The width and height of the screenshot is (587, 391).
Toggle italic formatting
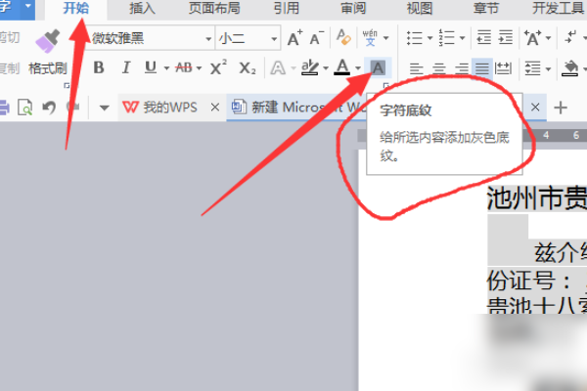click(126, 67)
